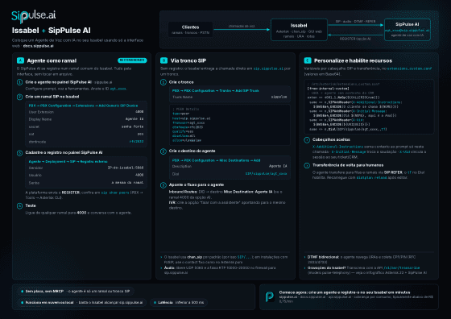Click the 'SIP/sippulse/agt_xxxx' Dial value
This screenshot has width=451, height=319.
tap(266, 174)
